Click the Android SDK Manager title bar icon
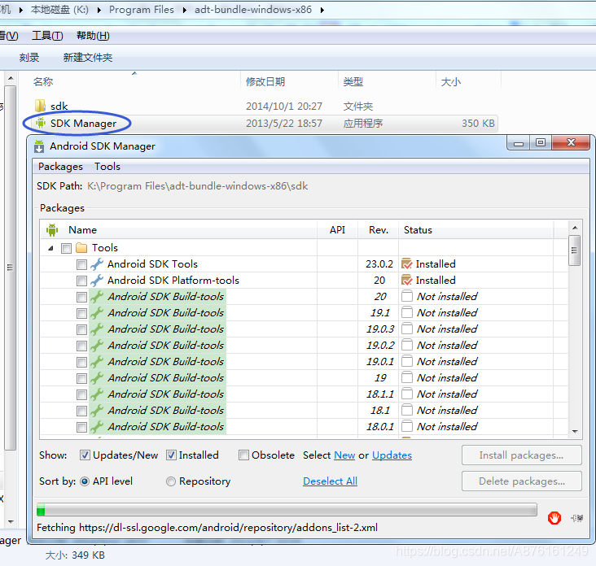596x566 pixels. (39, 146)
